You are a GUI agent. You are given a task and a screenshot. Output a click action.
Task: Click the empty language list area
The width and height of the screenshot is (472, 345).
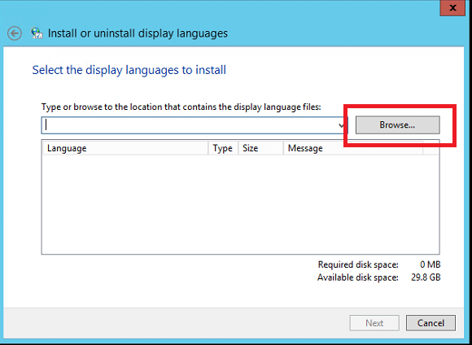click(x=240, y=204)
